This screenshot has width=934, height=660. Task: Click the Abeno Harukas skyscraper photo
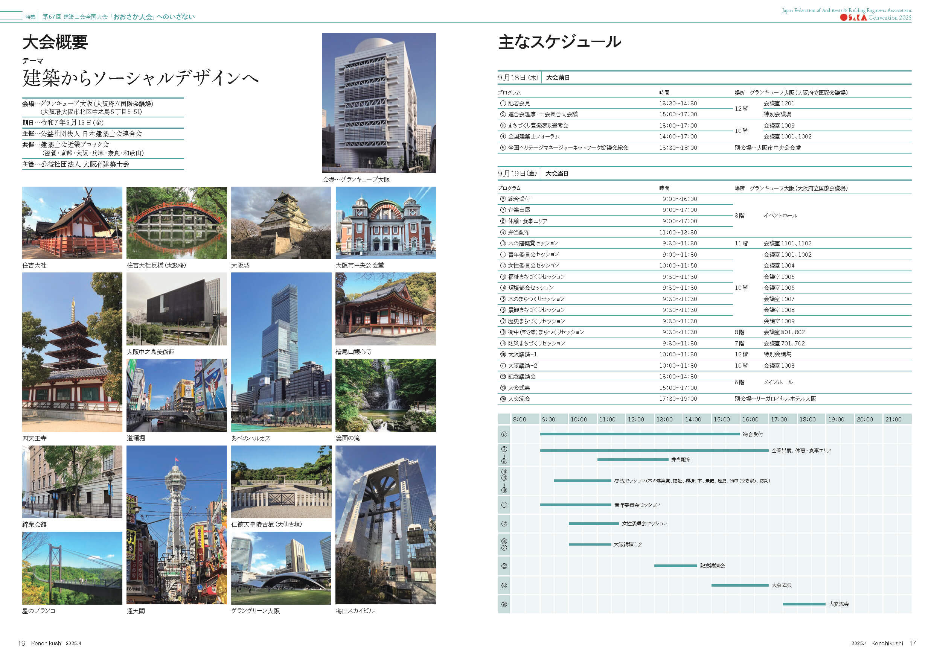(281, 352)
